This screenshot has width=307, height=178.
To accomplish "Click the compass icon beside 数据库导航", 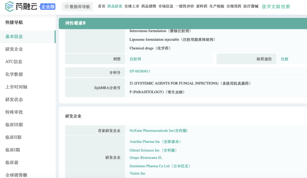I will (67, 7).
